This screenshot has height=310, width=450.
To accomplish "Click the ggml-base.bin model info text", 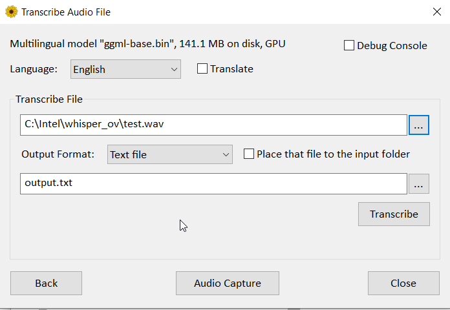I will [147, 44].
